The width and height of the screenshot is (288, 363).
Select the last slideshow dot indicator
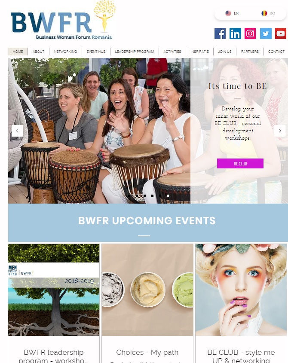[x=168, y=195]
